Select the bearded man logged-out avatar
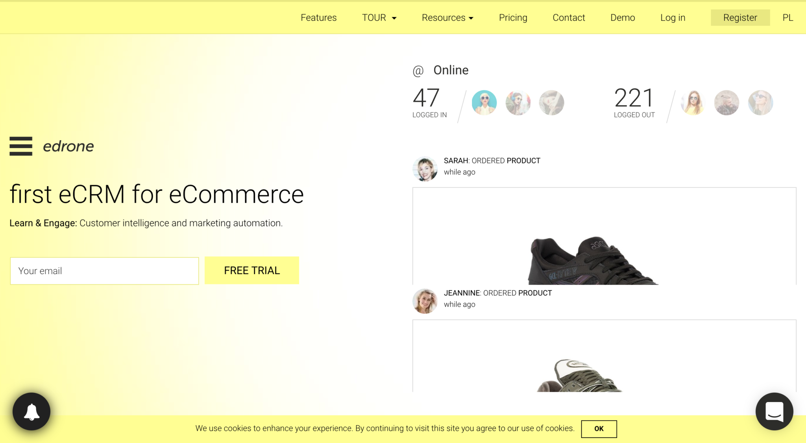The image size is (806, 443). [x=727, y=102]
